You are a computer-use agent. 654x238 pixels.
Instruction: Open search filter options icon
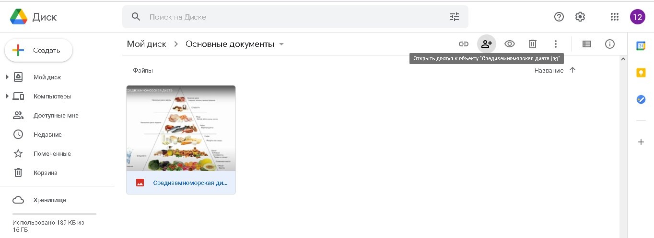454,17
